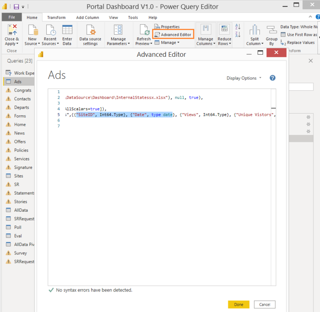Select the Sites query
This screenshot has height=312, width=320.
click(x=19, y=176)
